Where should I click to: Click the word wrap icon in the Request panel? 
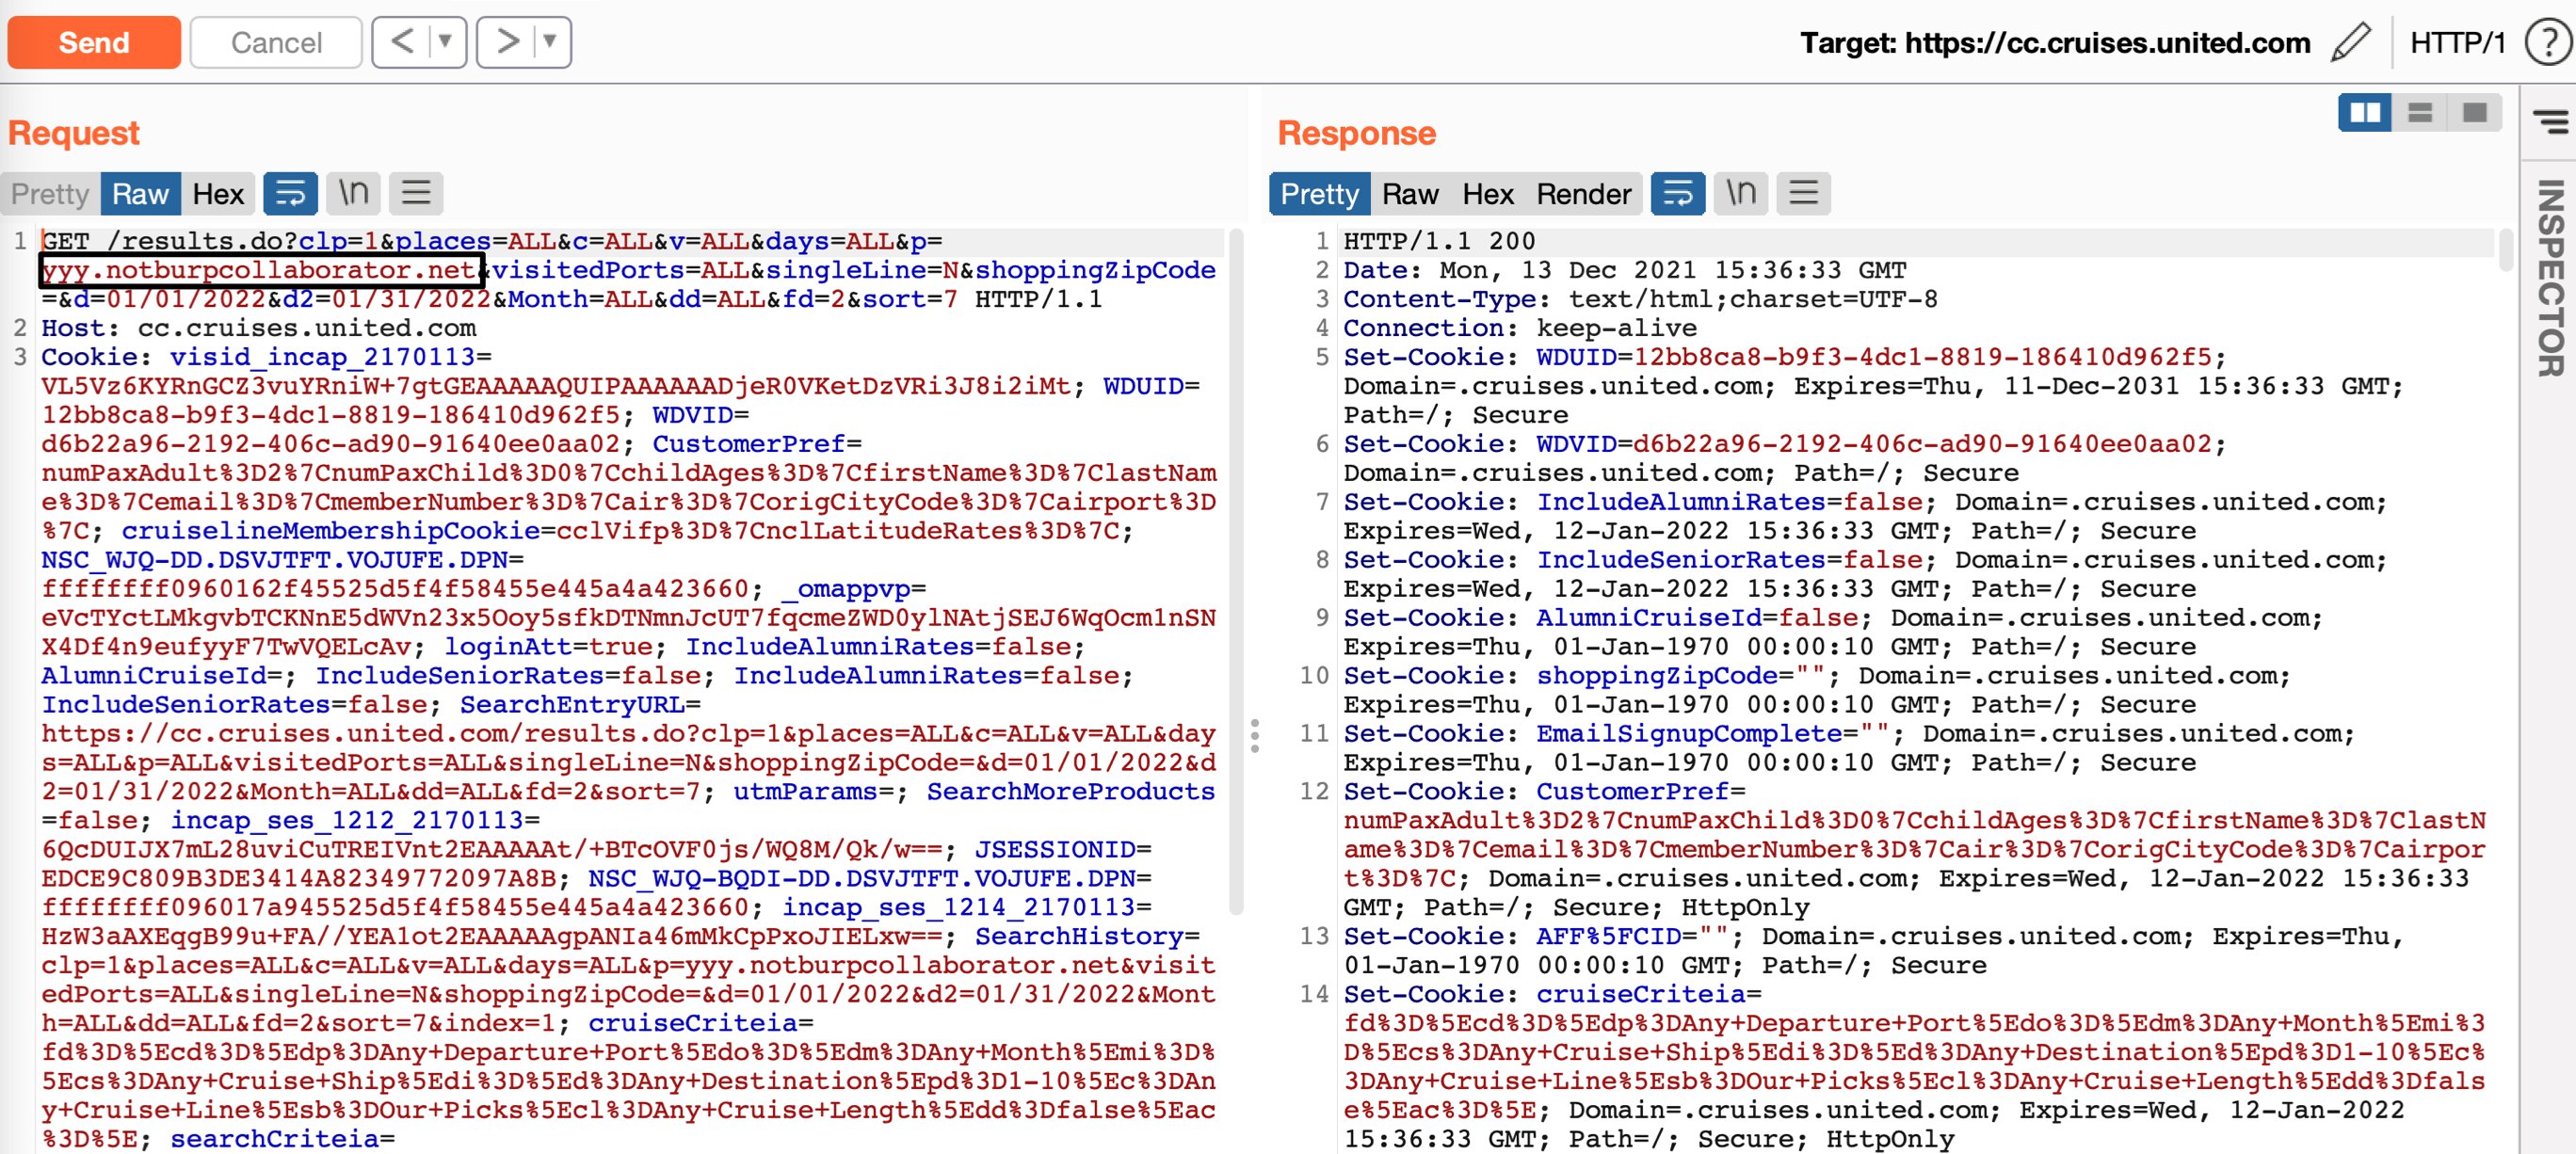pos(291,193)
